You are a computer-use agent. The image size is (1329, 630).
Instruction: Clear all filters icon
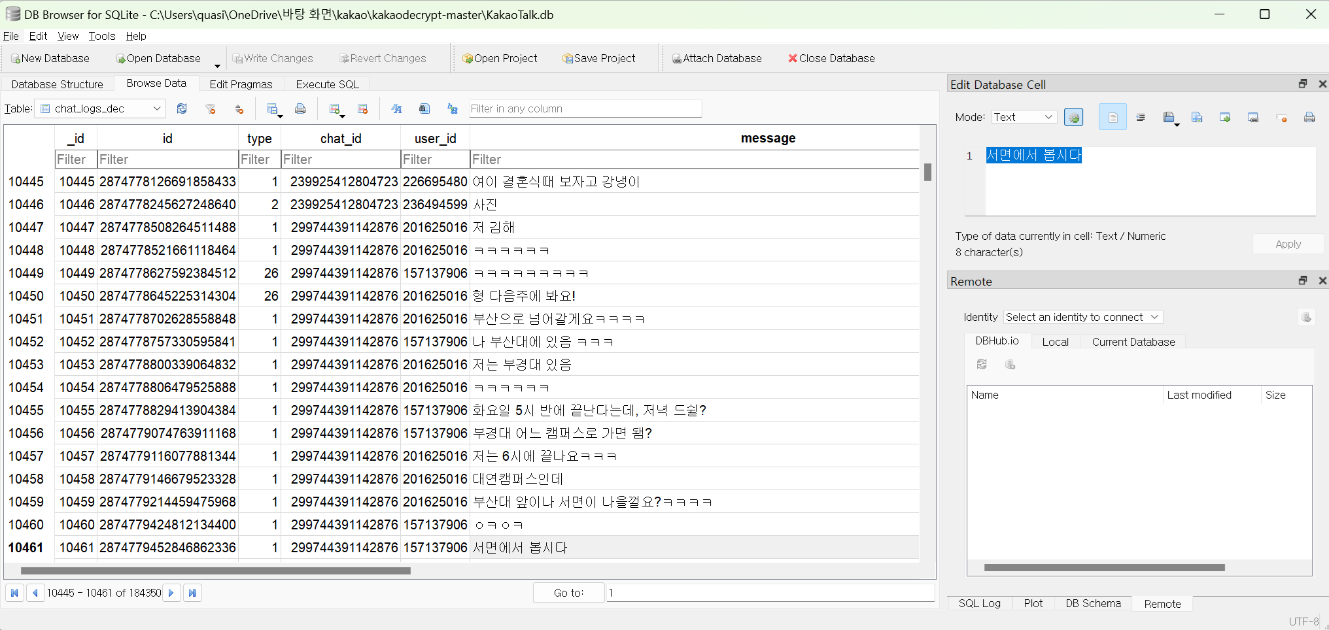(x=211, y=108)
